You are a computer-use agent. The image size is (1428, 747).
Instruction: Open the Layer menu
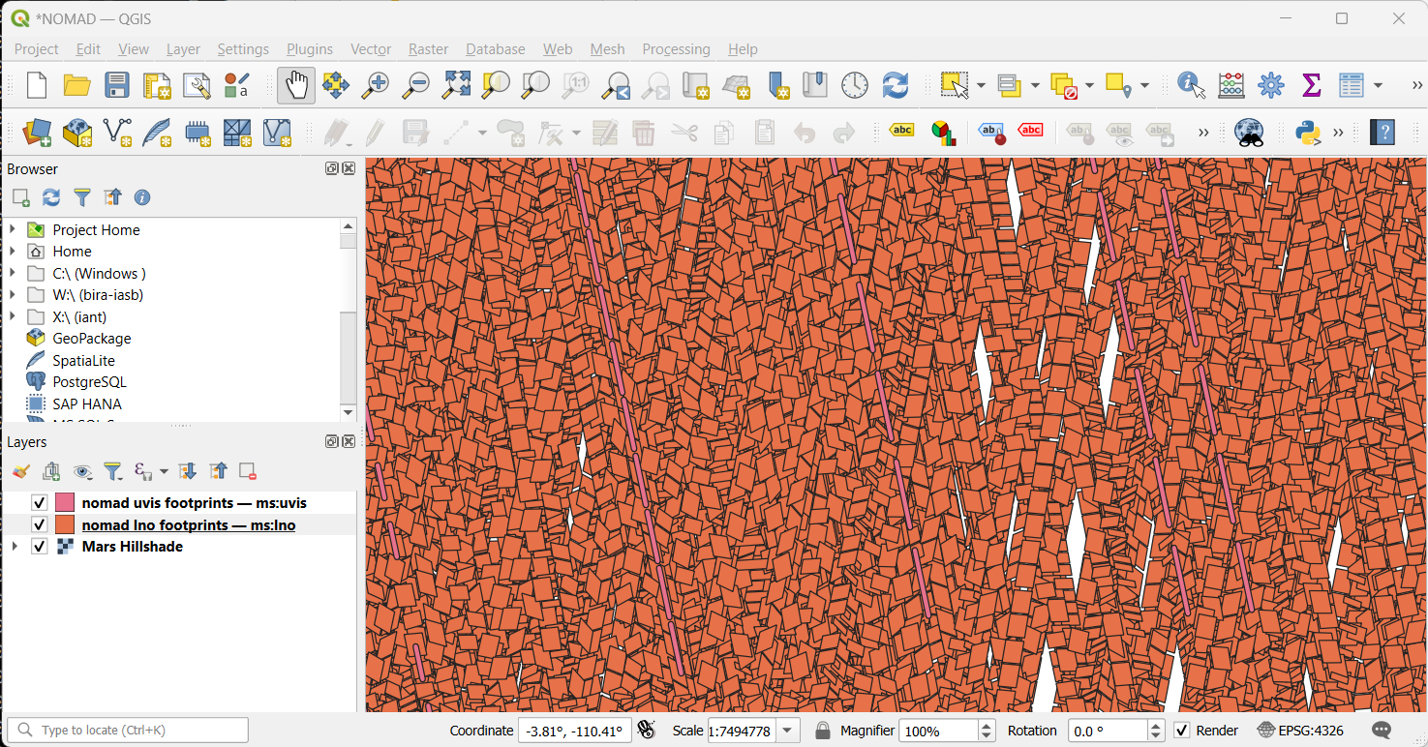pyautogui.click(x=183, y=49)
